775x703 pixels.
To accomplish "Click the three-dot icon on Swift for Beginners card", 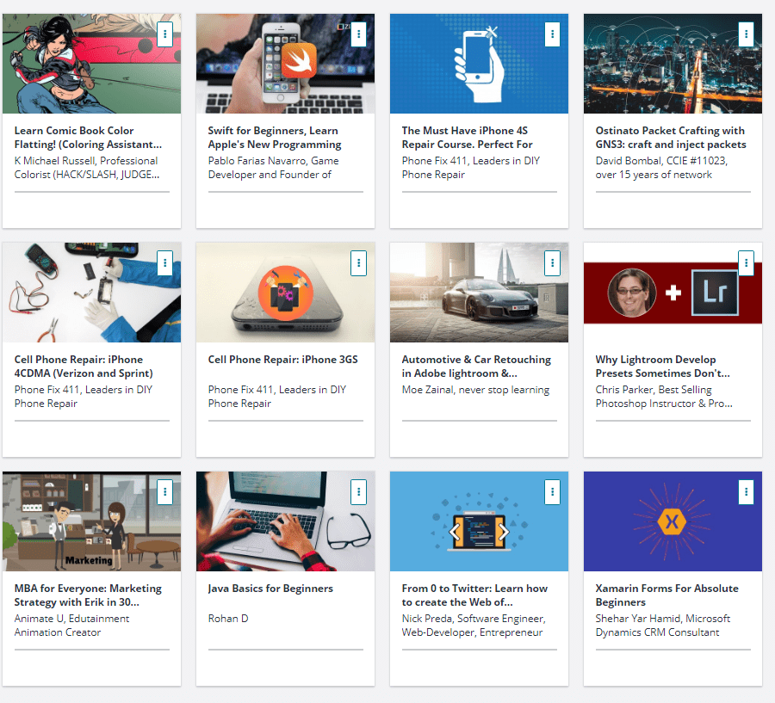I will (358, 34).
